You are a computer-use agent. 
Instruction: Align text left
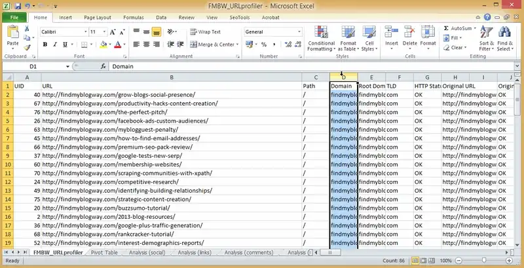point(136,44)
